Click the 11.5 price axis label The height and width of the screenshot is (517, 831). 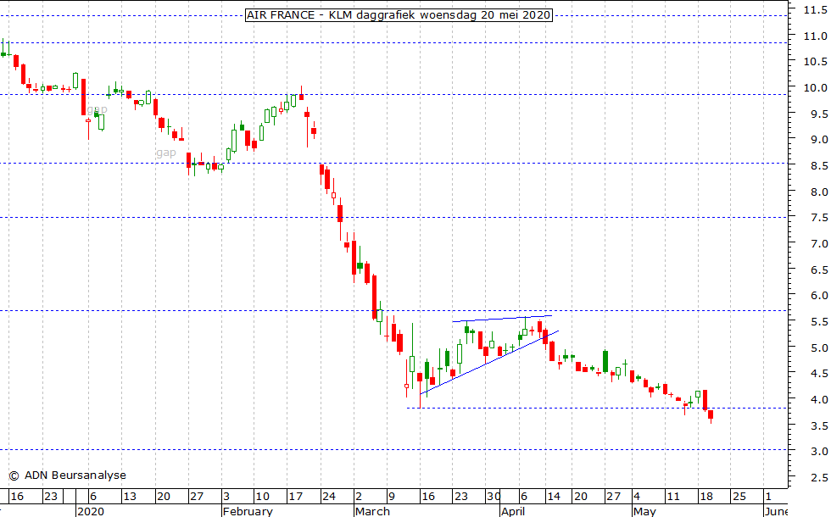click(815, 9)
